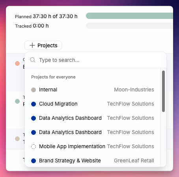Open the Projects dropdown button

click(43, 45)
